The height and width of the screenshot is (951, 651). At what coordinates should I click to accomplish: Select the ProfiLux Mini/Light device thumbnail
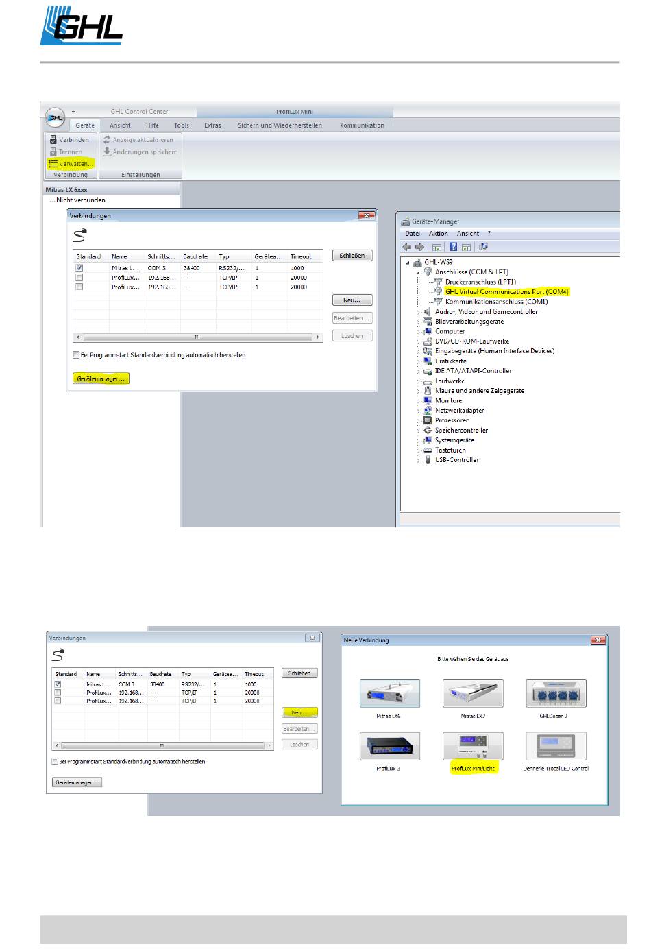coord(473,746)
